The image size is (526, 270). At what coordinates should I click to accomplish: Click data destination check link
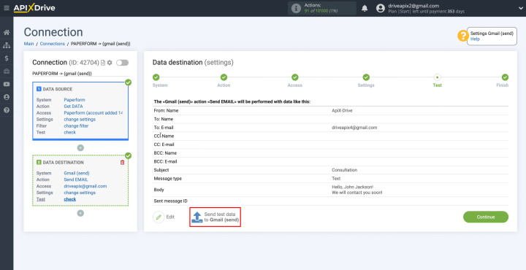point(70,199)
